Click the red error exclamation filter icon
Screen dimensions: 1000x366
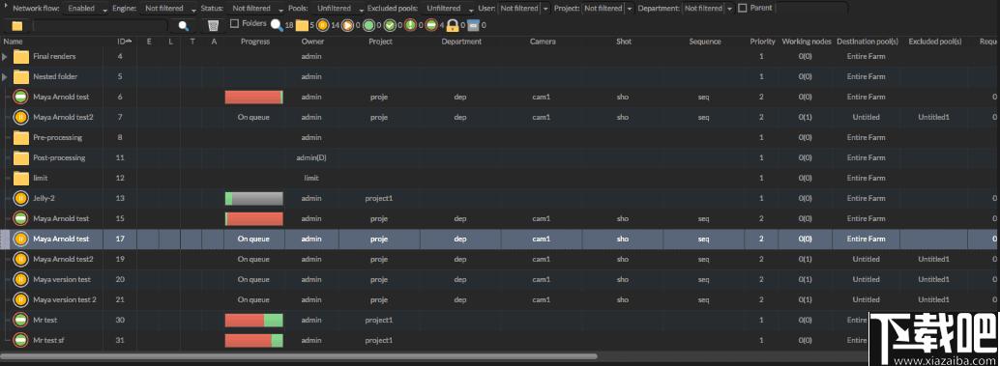coord(411,25)
